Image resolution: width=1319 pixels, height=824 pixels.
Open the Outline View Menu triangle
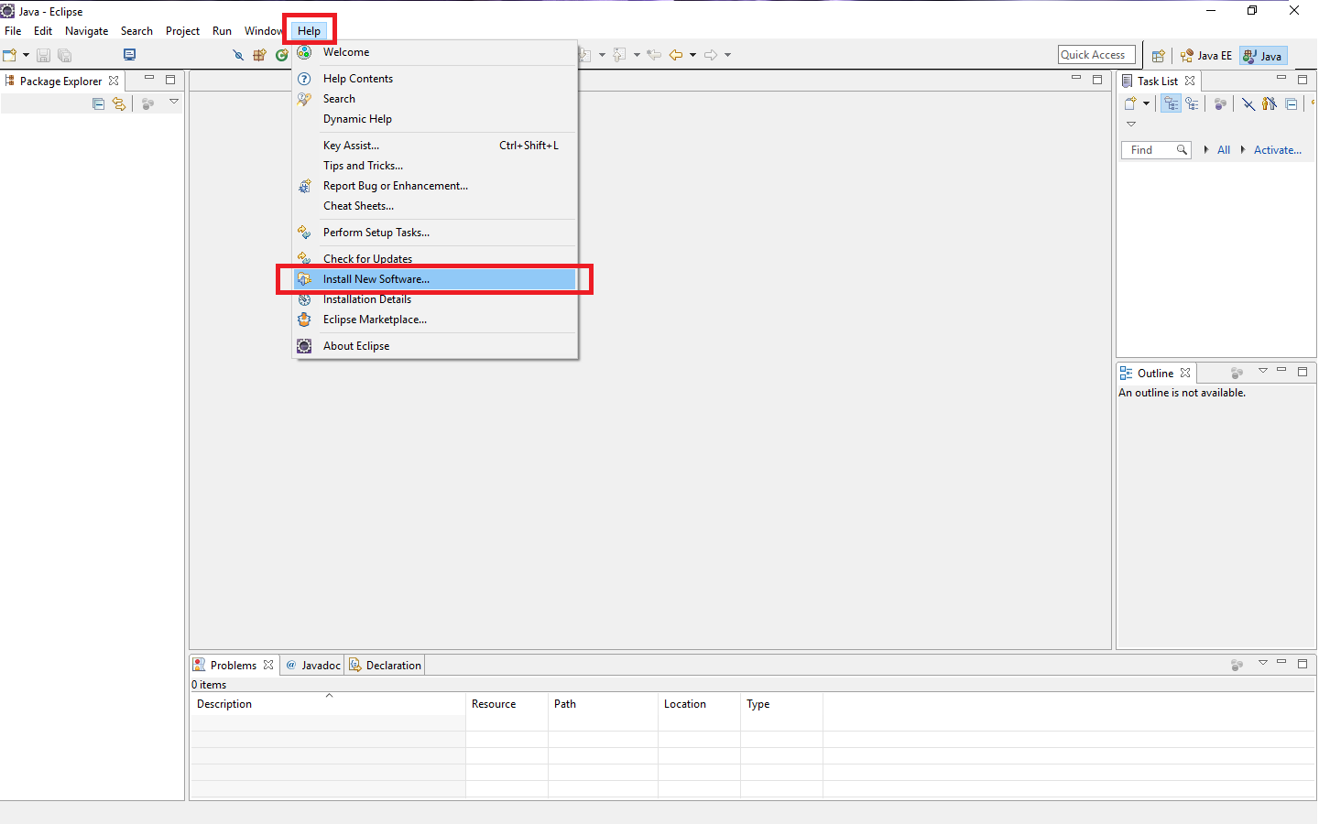click(1263, 371)
